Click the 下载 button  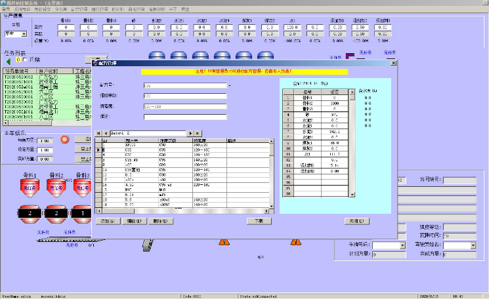coord(259,221)
